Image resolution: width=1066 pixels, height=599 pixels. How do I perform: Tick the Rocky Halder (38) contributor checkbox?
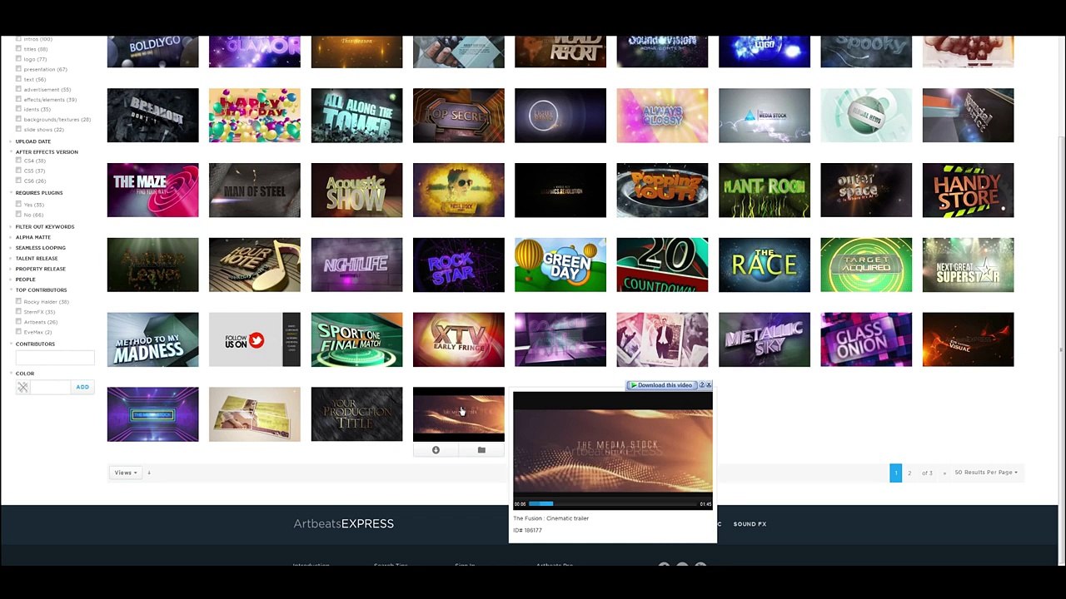(19, 302)
